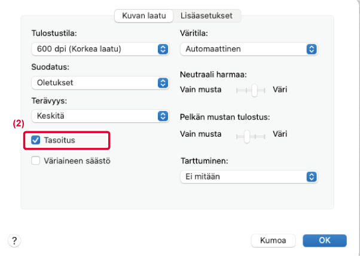The image size is (360, 256).
Task: Click the Neutraali harmaa slider handle
Action: [x=255, y=90]
